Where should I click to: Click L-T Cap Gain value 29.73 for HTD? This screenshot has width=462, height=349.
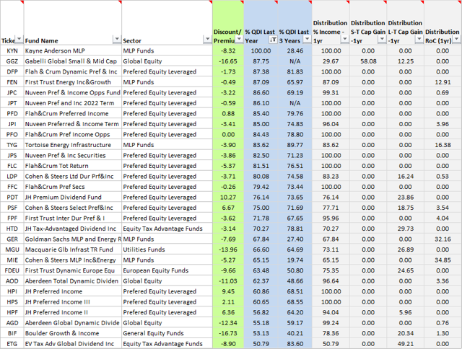tap(406, 229)
